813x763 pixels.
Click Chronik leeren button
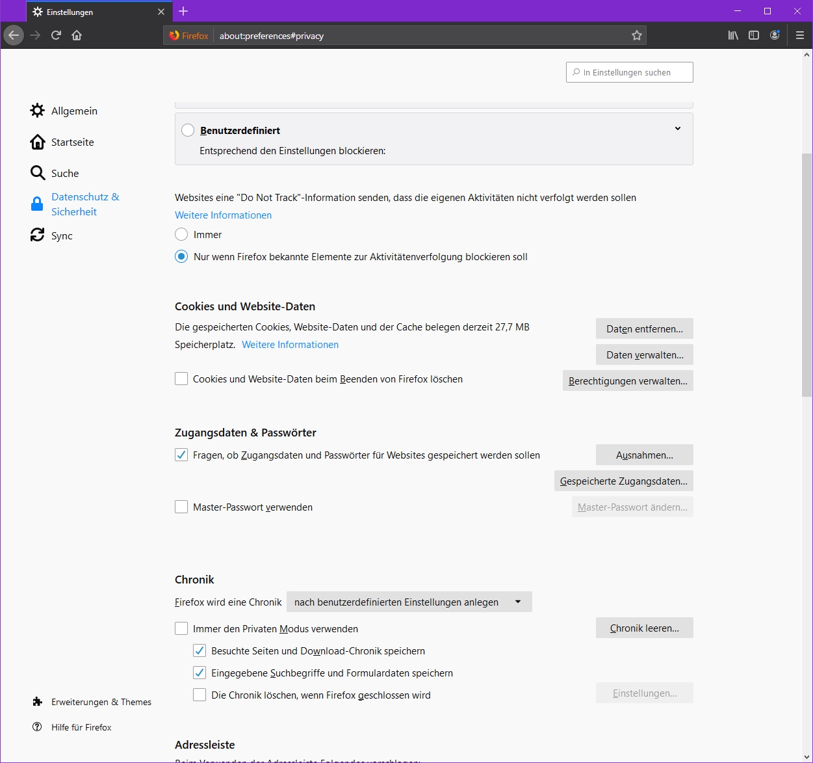[645, 628]
